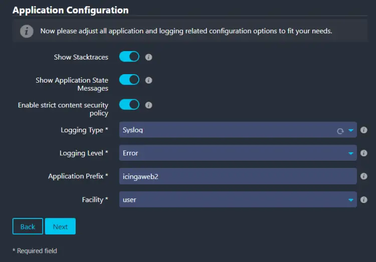Click info icon beside Logging Level
376x262 pixels.
(364, 153)
